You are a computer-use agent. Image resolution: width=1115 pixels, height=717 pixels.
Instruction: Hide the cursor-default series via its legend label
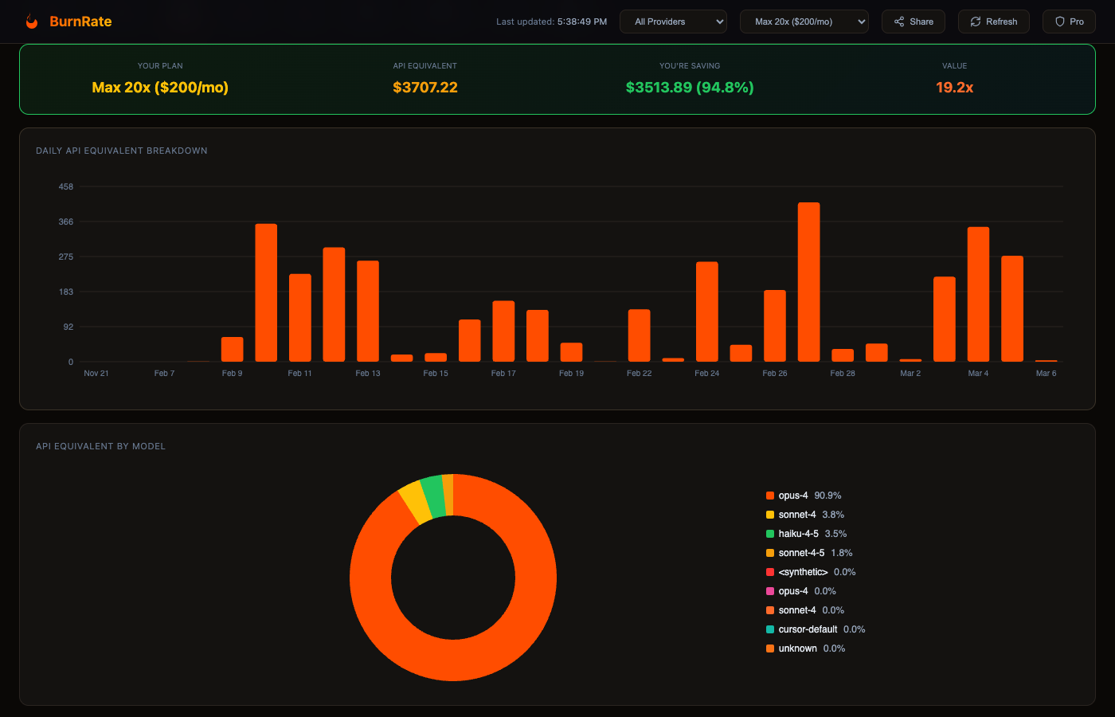(x=808, y=629)
